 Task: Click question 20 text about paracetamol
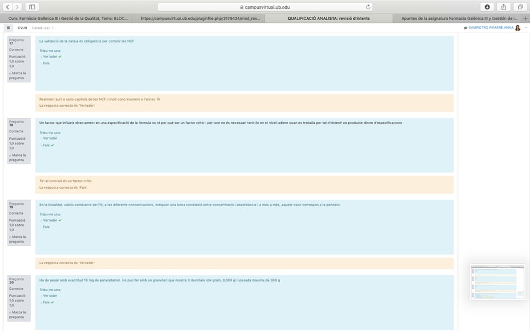pos(159,280)
